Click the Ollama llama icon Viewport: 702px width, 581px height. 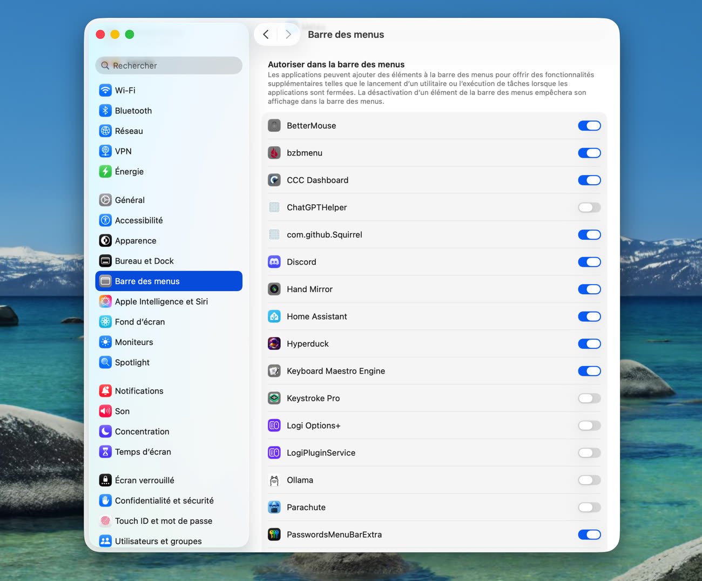pyautogui.click(x=274, y=480)
